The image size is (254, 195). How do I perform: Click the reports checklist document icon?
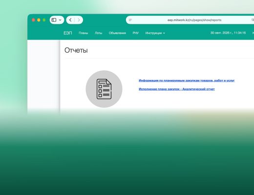pyautogui.click(x=104, y=89)
